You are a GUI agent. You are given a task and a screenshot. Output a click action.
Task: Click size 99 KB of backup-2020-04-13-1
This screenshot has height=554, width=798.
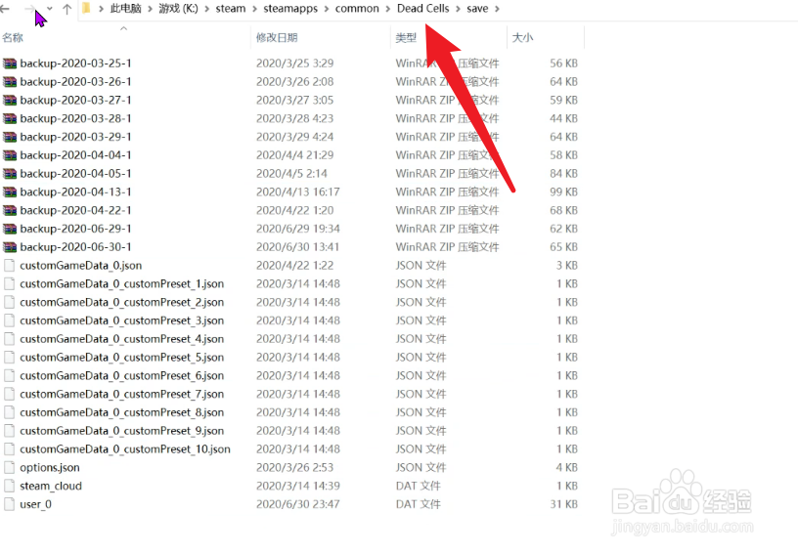coord(563,192)
